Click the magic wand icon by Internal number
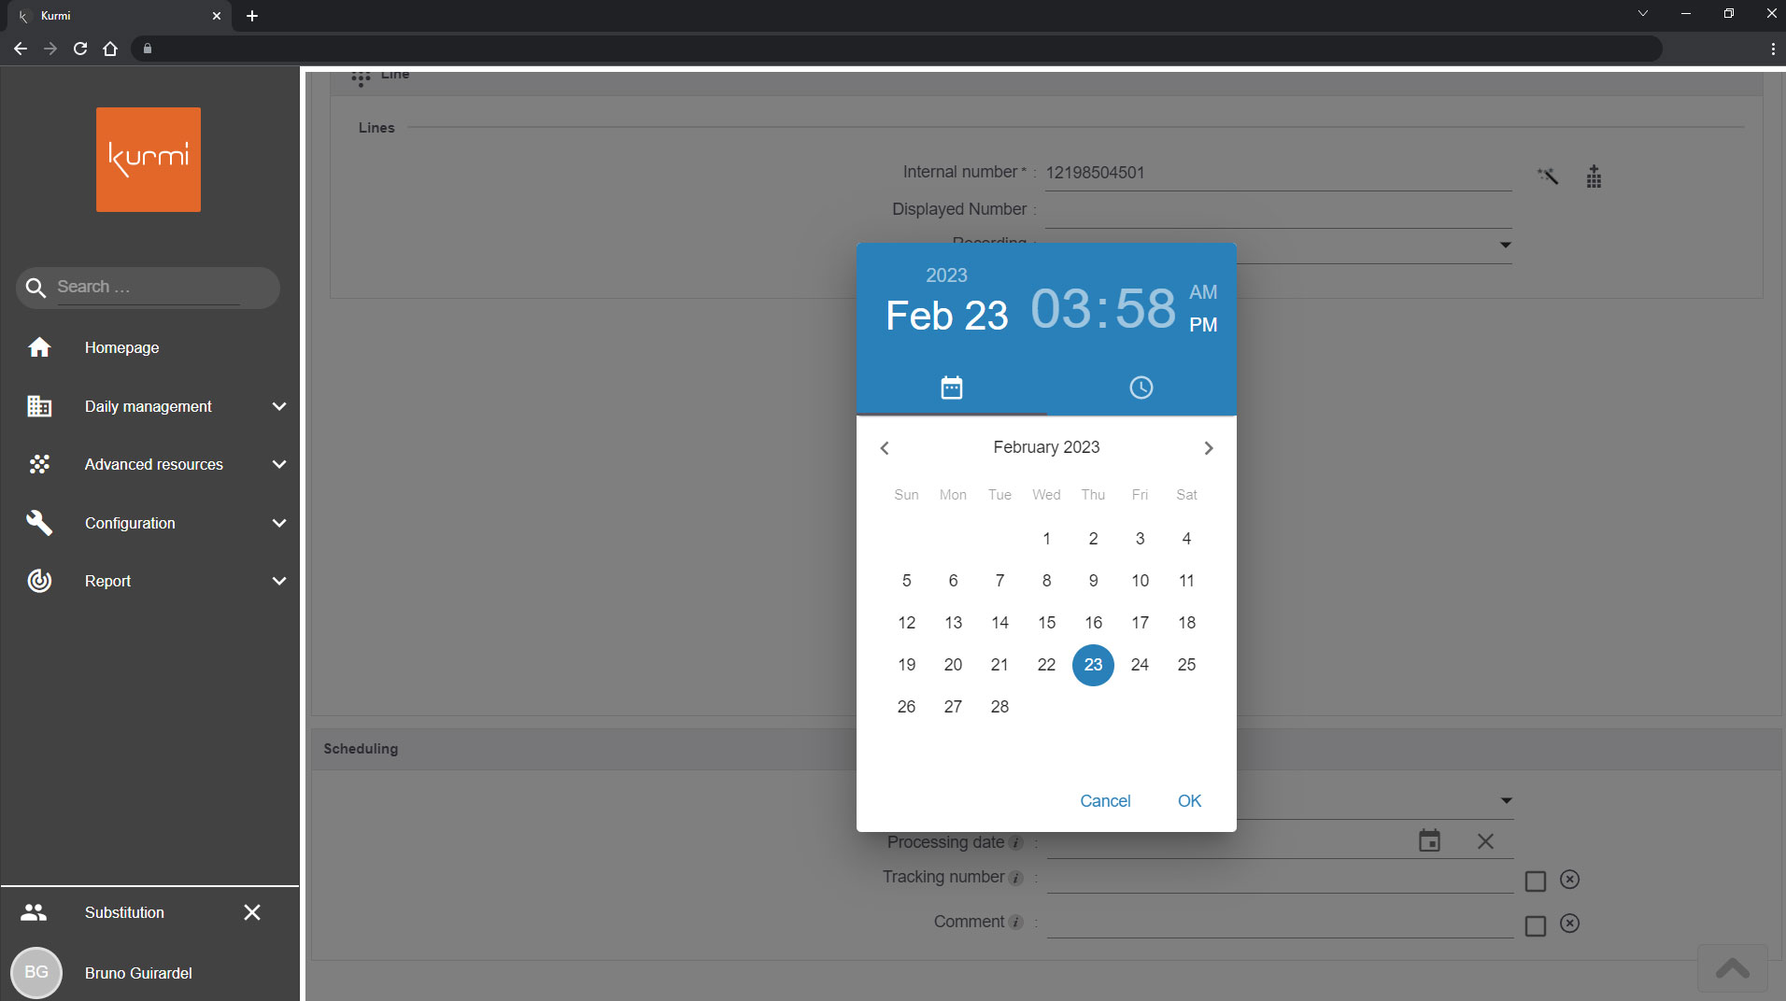The height and width of the screenshot is (1001, 1786). click(1548, 176)
